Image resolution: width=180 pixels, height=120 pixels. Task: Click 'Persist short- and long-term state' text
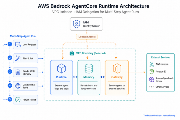click(89, 87)
